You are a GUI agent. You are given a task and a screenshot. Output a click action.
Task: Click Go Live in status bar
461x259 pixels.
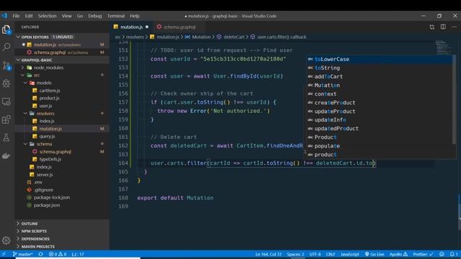tap(375, 254)
